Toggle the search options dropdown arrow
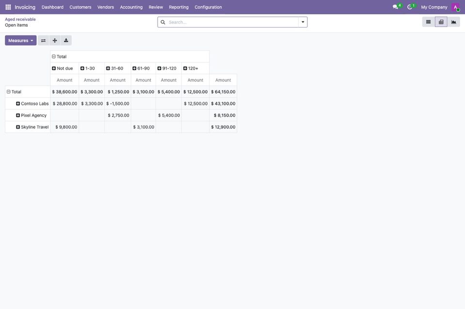 (303, 22)
